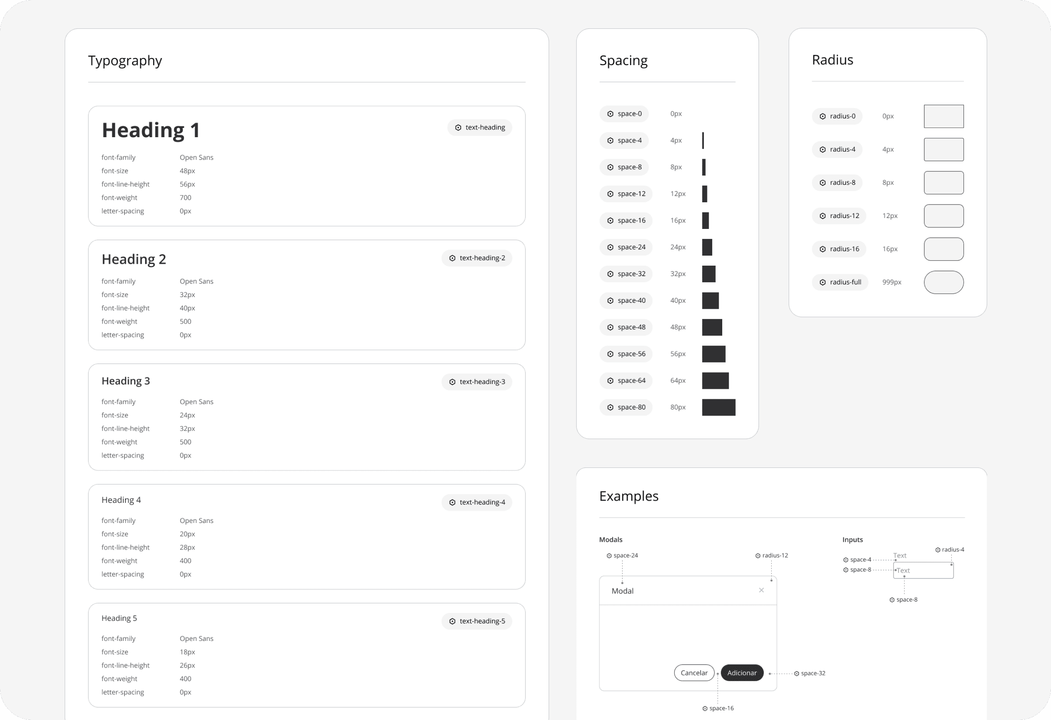This screenshot has height=720, width=1051.
Task: Close the example Modal dialog
Action: [761, 590]
